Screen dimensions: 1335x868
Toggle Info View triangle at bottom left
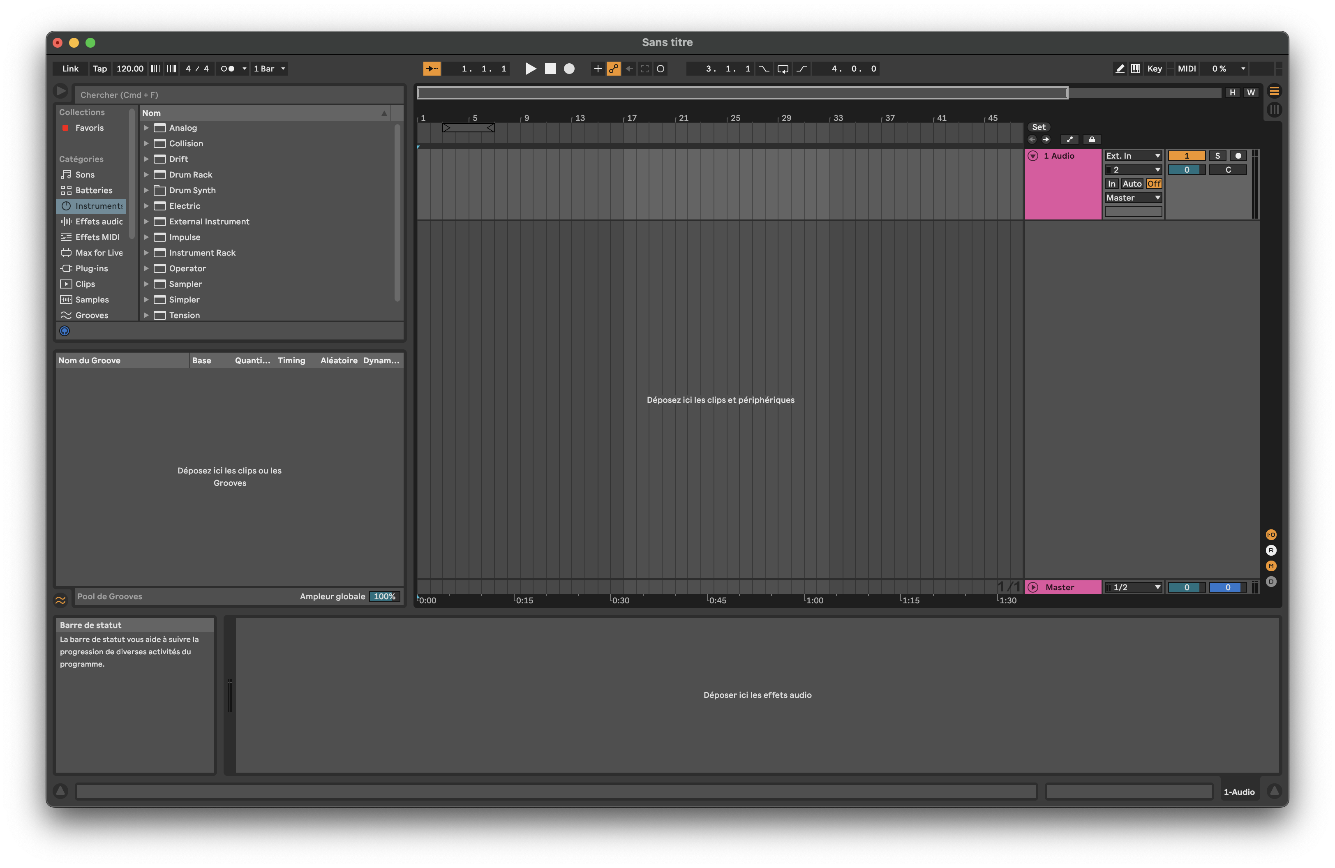coord(60,791)
